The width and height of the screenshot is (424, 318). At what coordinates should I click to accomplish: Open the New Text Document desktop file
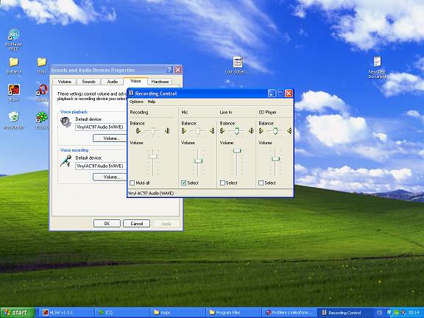[x=377, y=67]
